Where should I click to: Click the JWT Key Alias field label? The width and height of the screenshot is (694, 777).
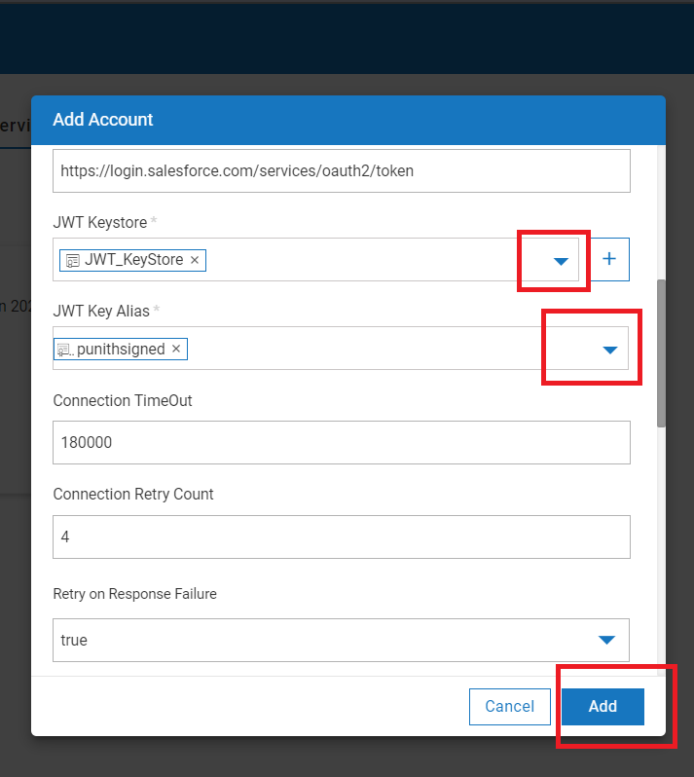(102, 312)
